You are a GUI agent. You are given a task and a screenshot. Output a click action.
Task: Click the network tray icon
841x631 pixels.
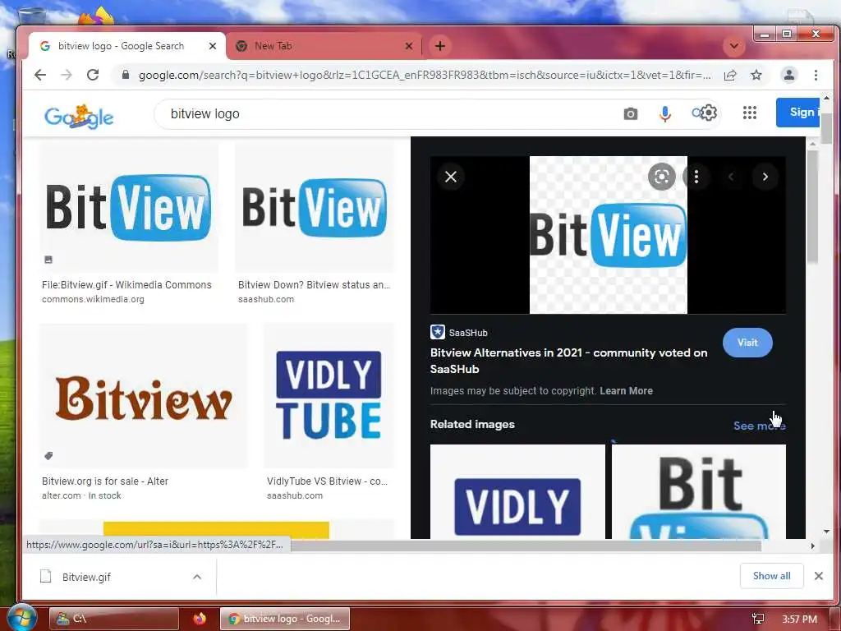pos(757,619)
